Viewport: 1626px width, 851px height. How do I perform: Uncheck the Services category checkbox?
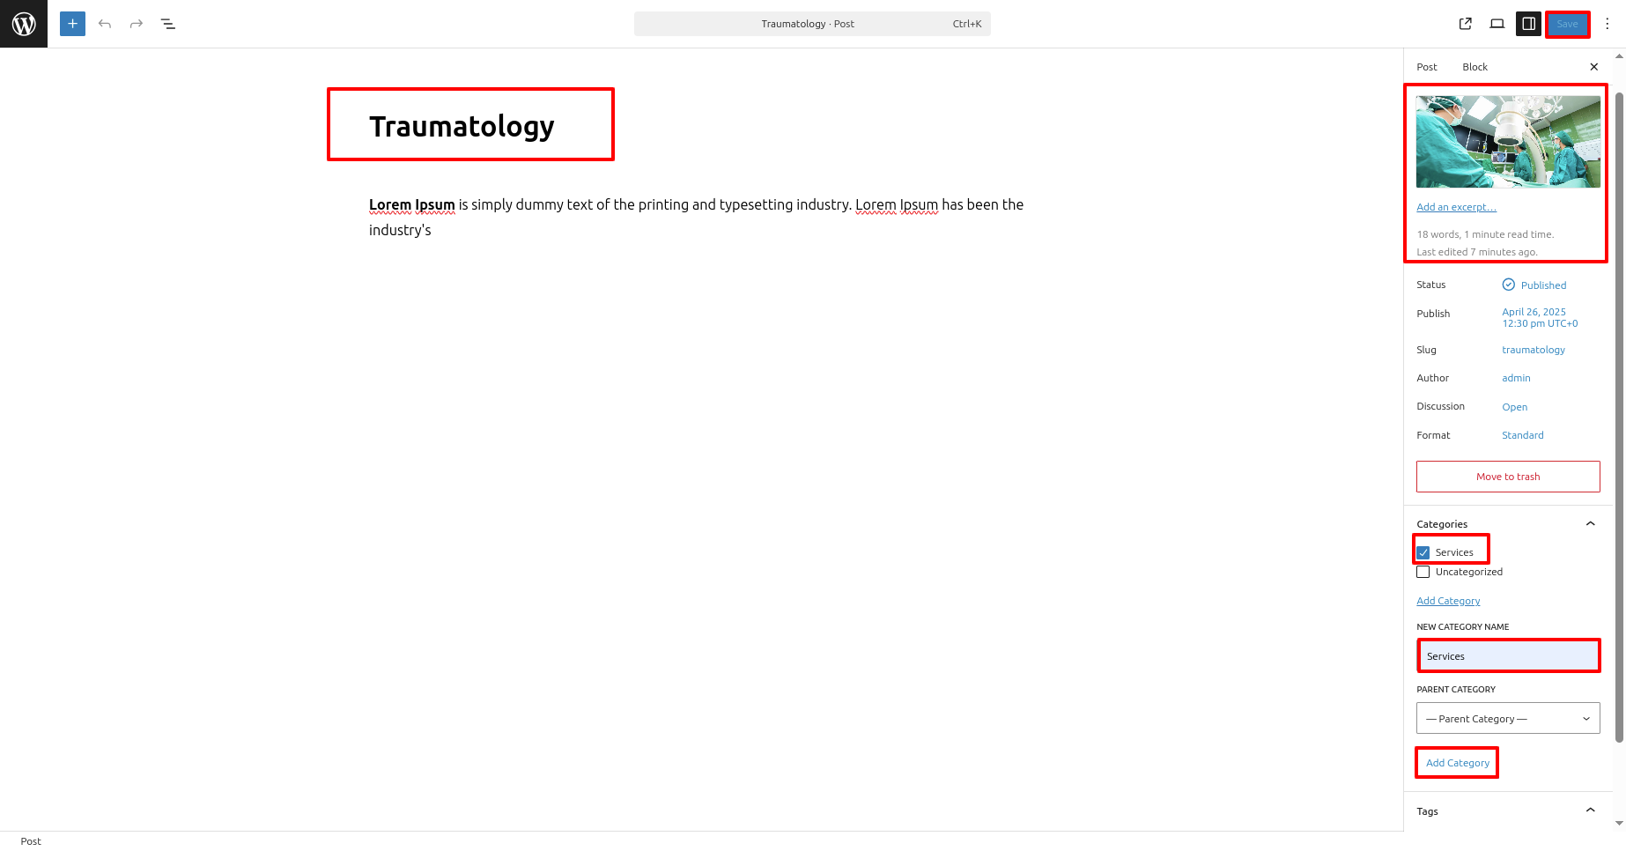(1423, 553)
